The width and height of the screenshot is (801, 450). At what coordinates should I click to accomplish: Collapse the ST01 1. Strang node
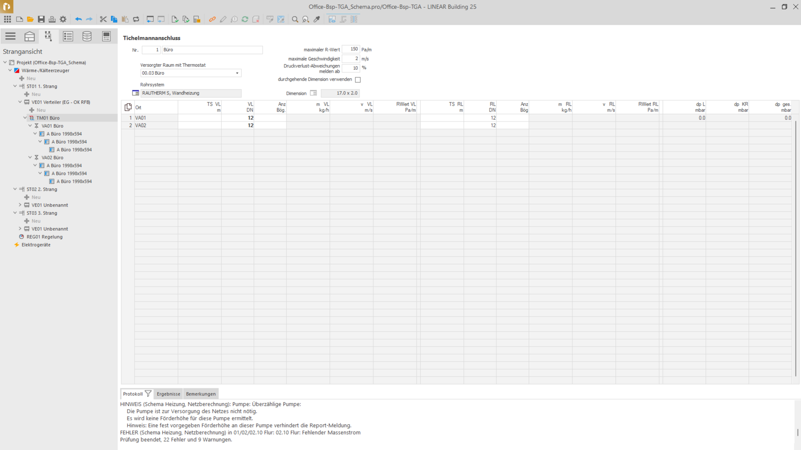[15, 86]
